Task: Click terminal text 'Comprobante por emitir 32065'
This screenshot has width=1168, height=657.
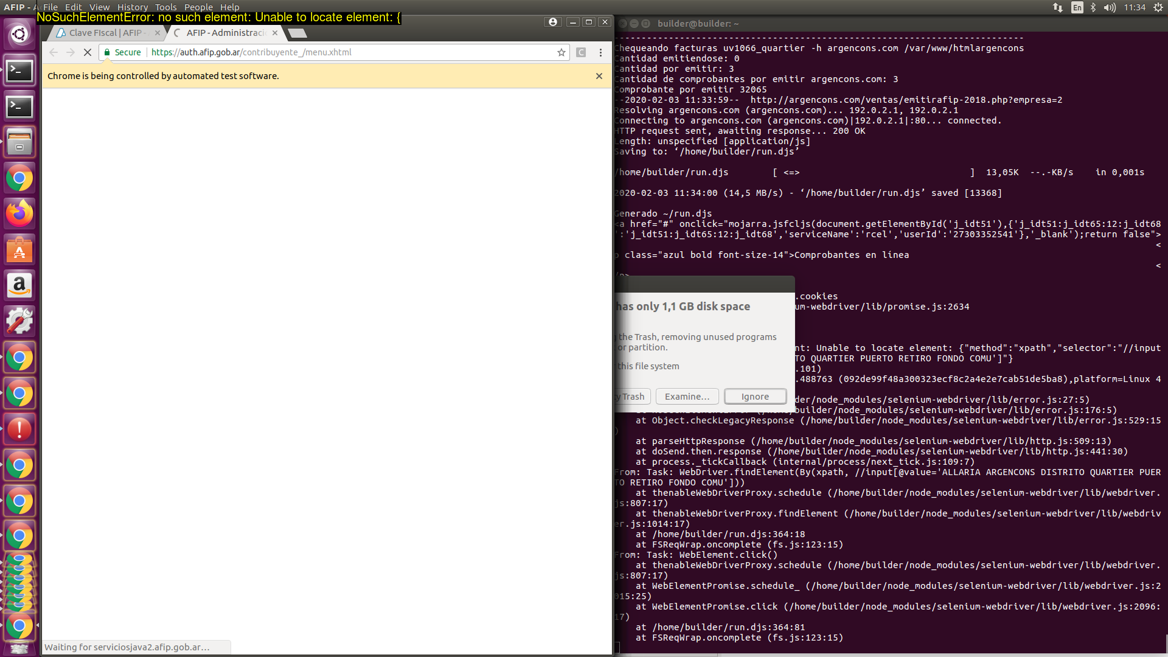Action: pos(690,89)
